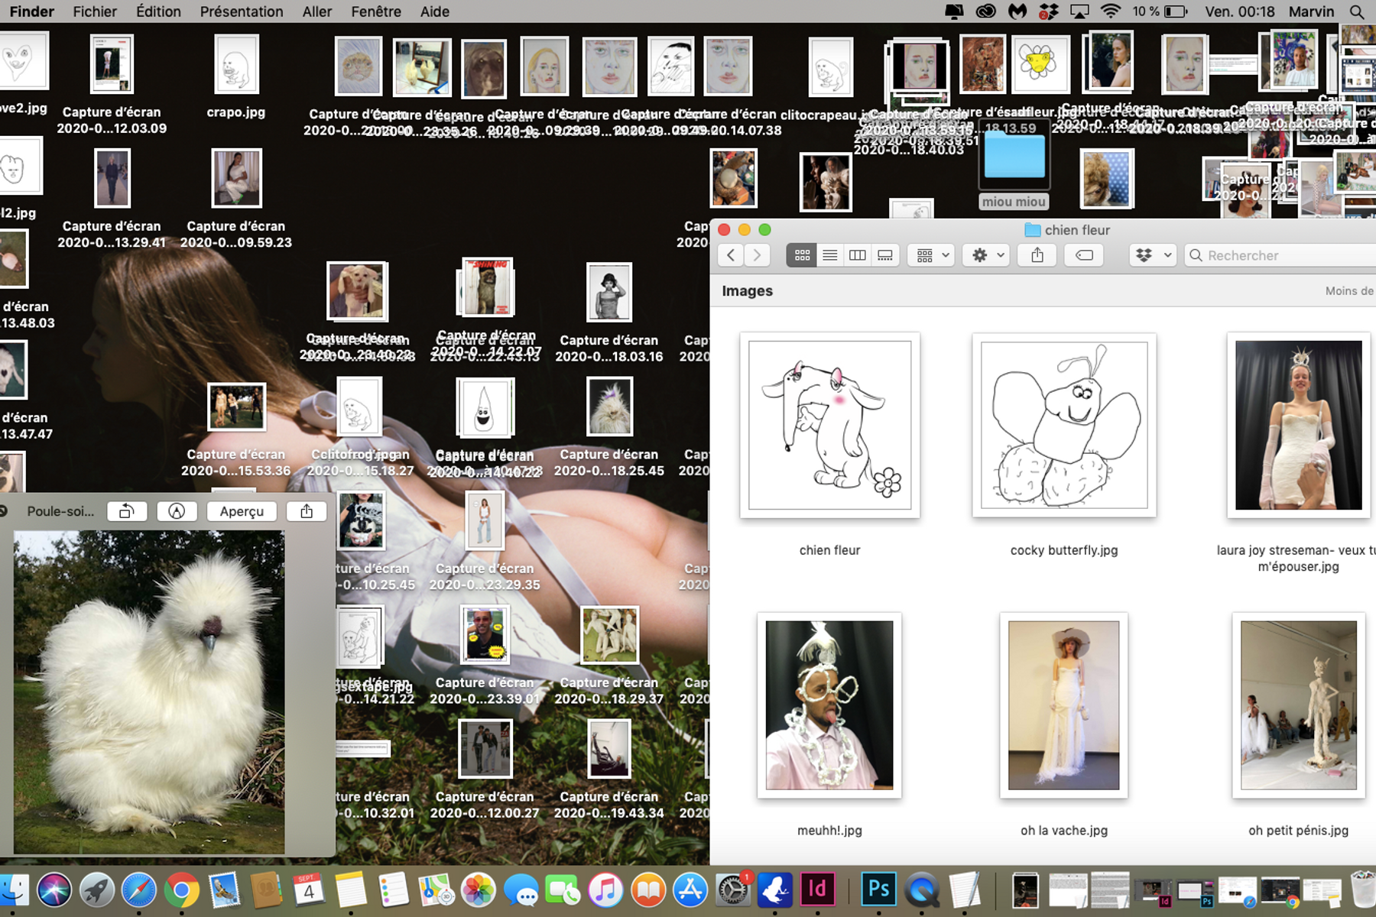1376x917 pixels.
Task: Open Photoshop from the Dock
Action: (x=878, y=889)
